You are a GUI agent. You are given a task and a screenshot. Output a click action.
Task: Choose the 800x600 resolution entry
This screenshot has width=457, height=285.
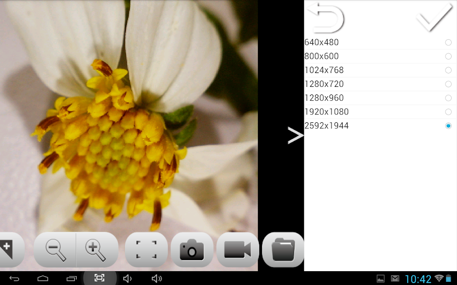point(380,56)
